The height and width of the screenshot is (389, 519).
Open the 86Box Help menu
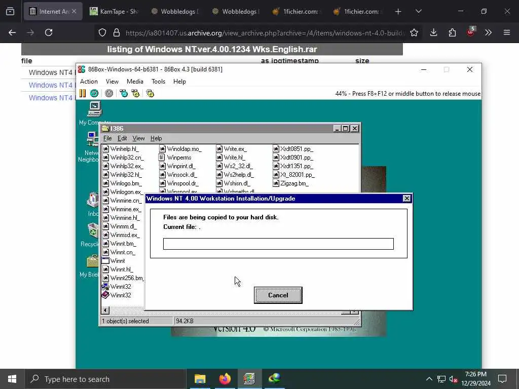pyautogui.click(x=180, y=82)
